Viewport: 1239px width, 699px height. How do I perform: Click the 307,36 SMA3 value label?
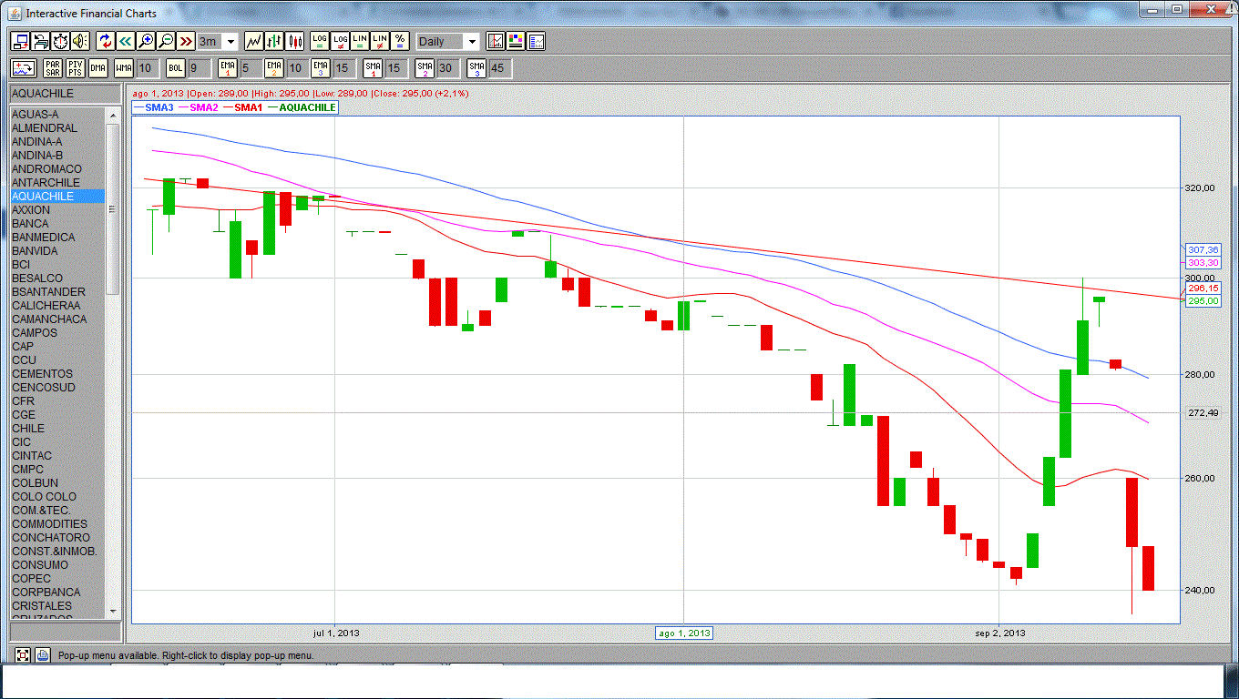(x=1203, y=249)
